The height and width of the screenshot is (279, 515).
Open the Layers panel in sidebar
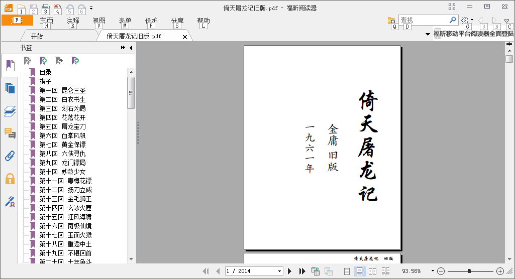click(10, 111)
